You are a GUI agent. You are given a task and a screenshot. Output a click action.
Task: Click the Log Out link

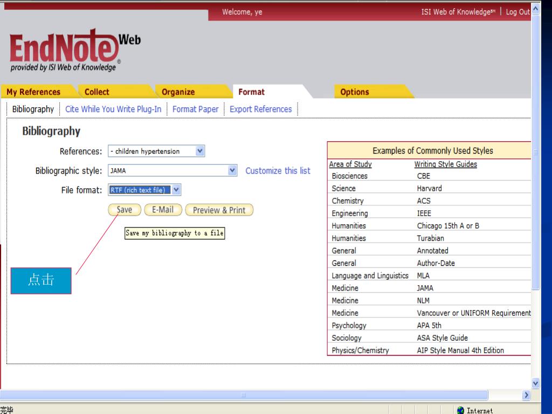tap(517, 12)
